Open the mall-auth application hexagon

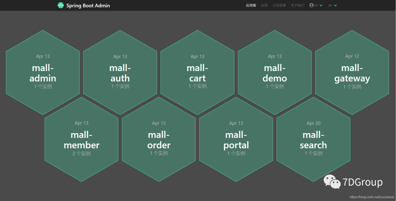coord(120,72)
